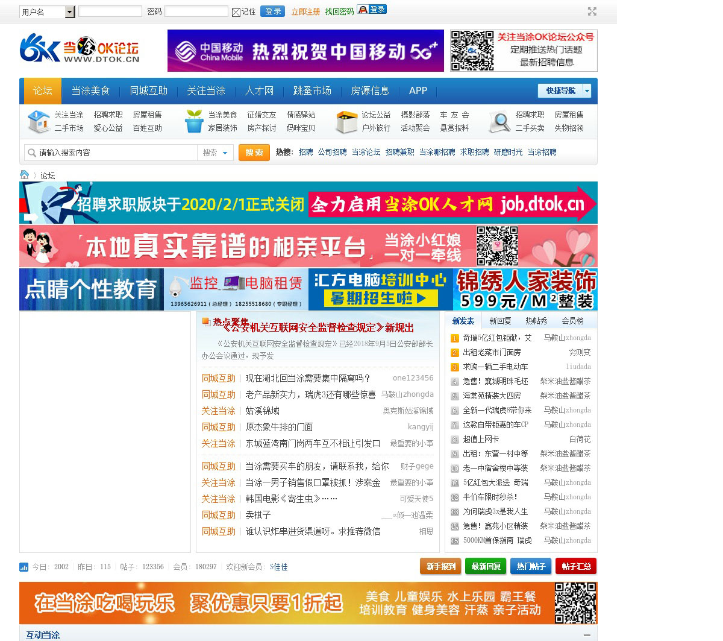Click the 找回密码 link
This screenshot has height=641, width=723.
tap(339, 12)
